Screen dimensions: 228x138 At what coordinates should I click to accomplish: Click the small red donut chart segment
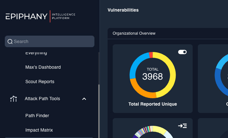coord(151,55)
